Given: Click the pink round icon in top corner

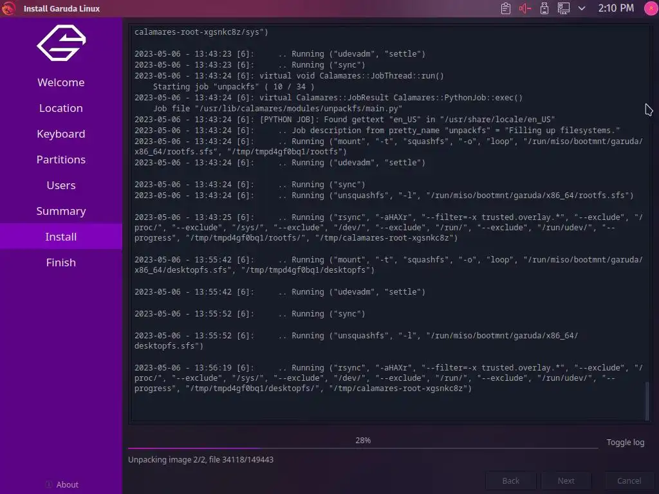Looking at the screenshot, I should (651, 8).
